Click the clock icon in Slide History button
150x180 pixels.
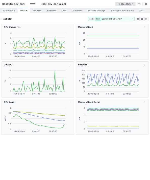[119, 4]
